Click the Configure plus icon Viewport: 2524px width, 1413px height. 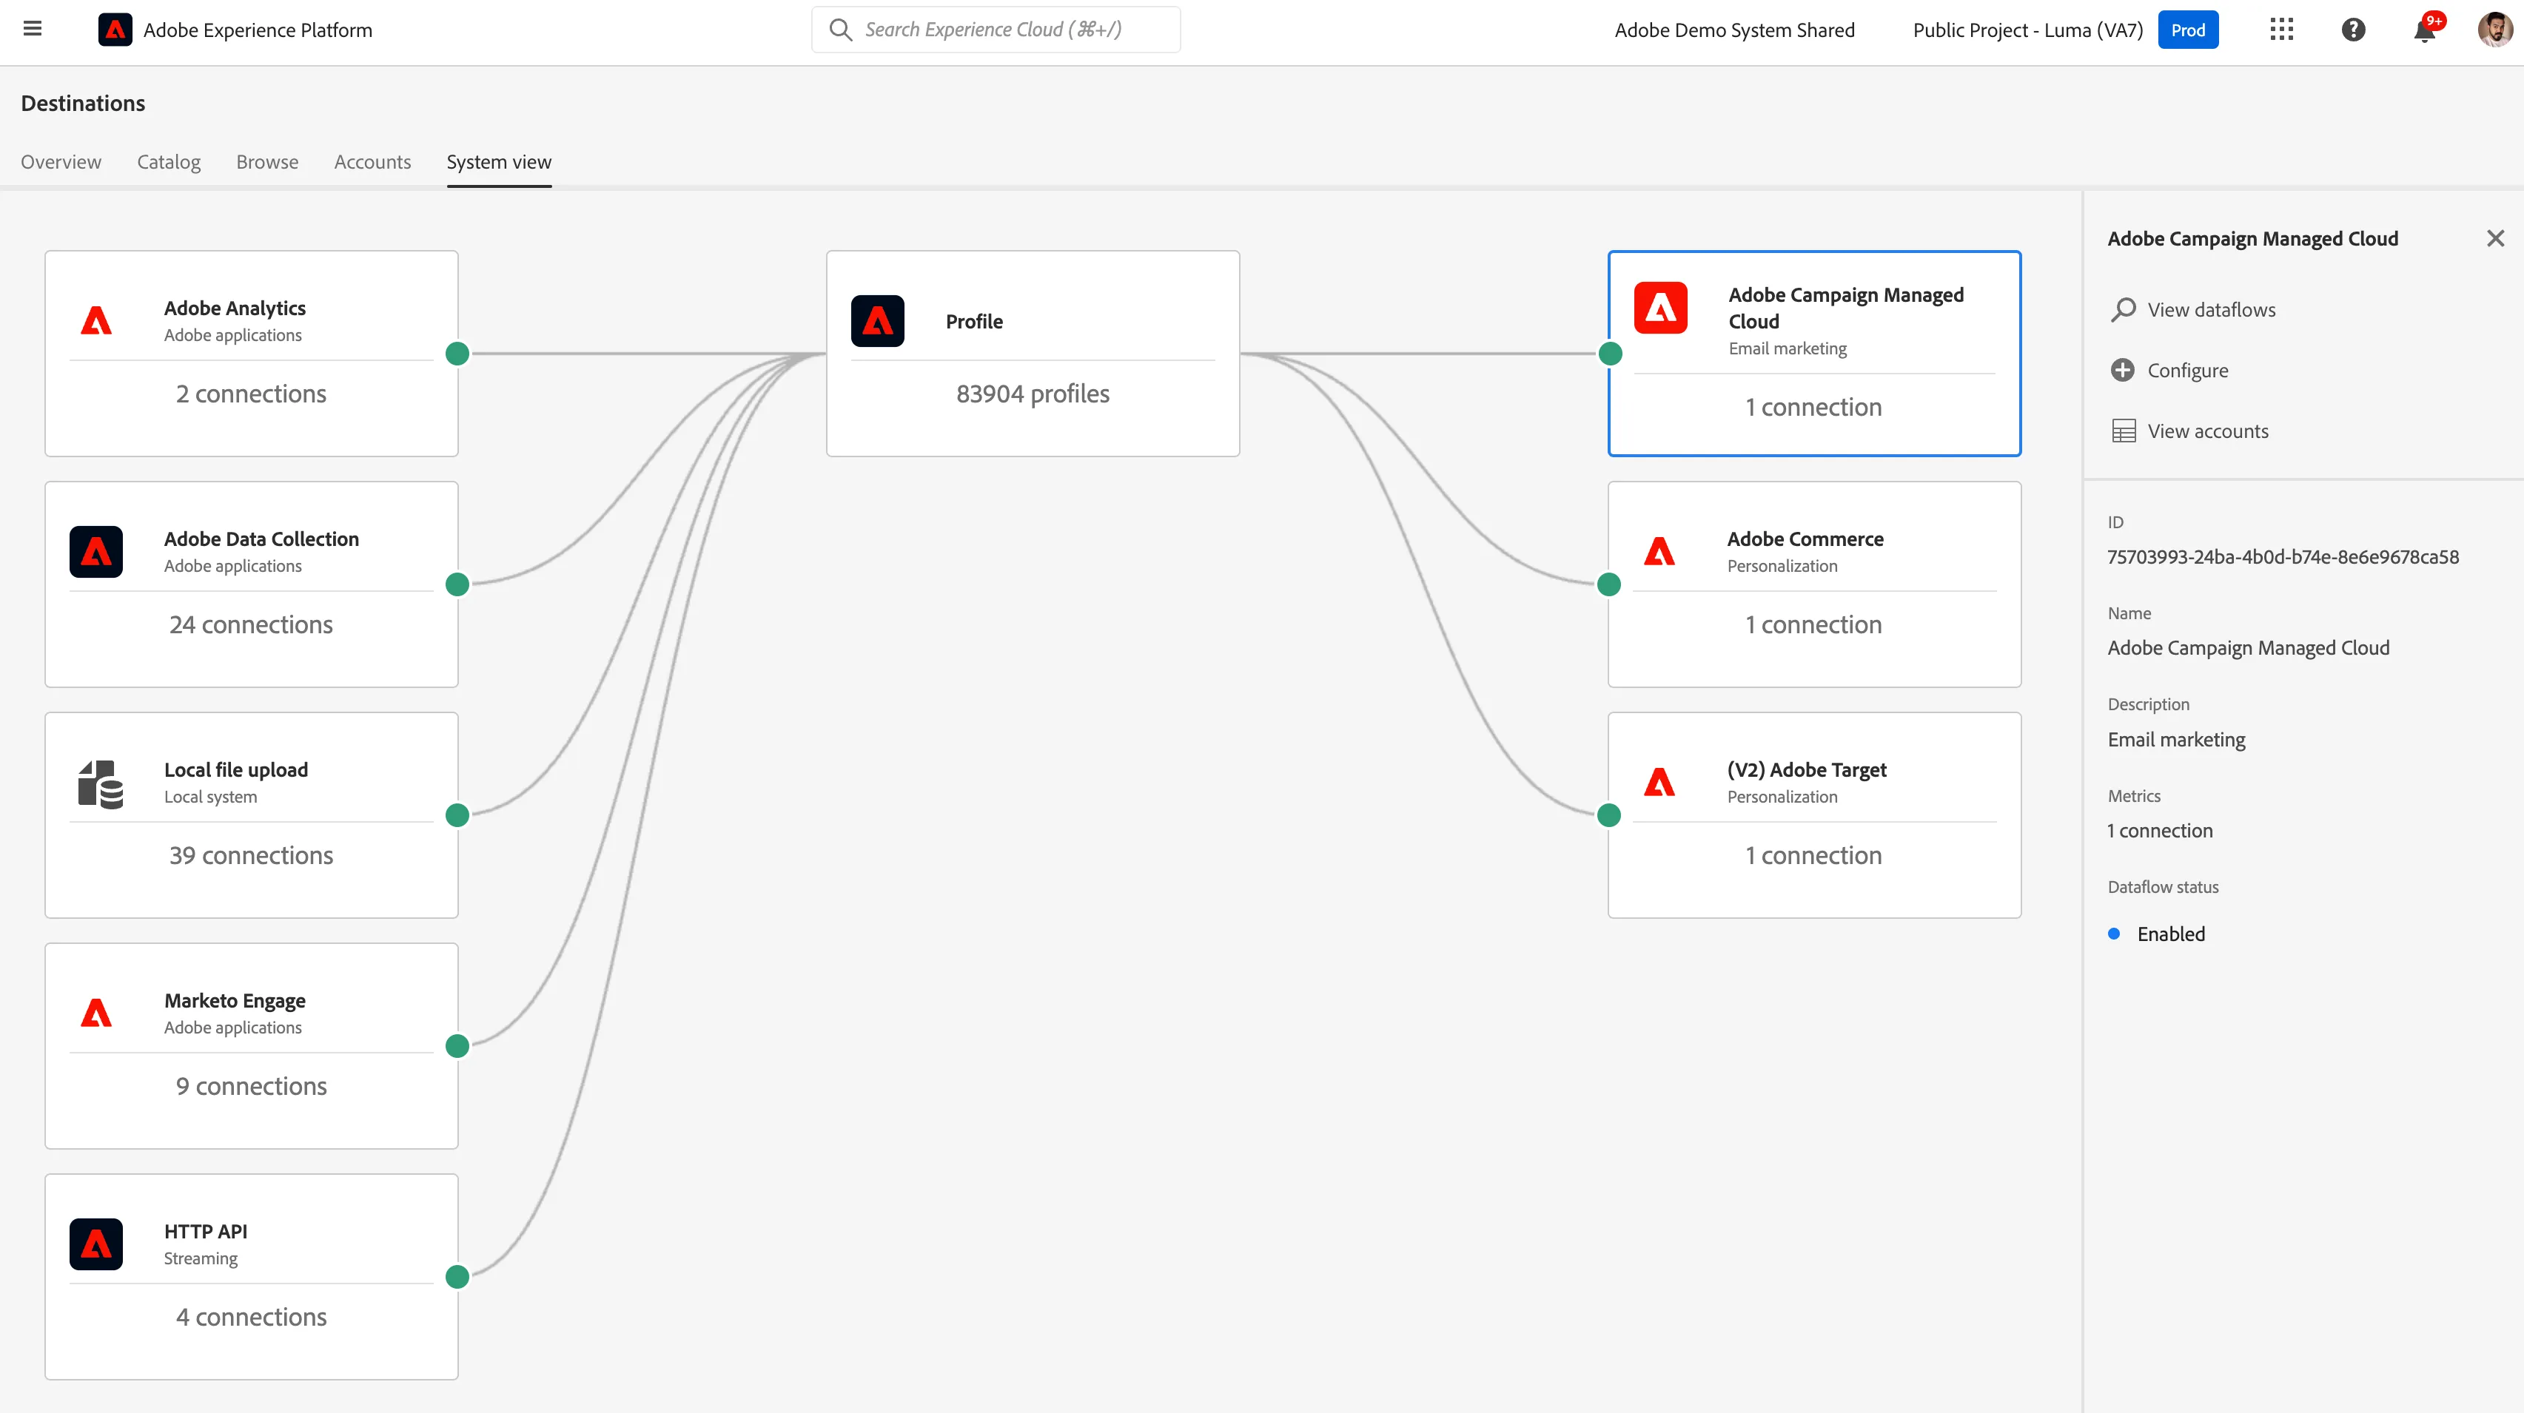click(x=2122, y=370)
